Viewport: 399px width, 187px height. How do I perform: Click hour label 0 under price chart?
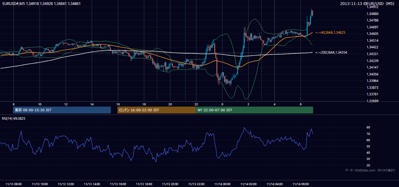(222, 104)
